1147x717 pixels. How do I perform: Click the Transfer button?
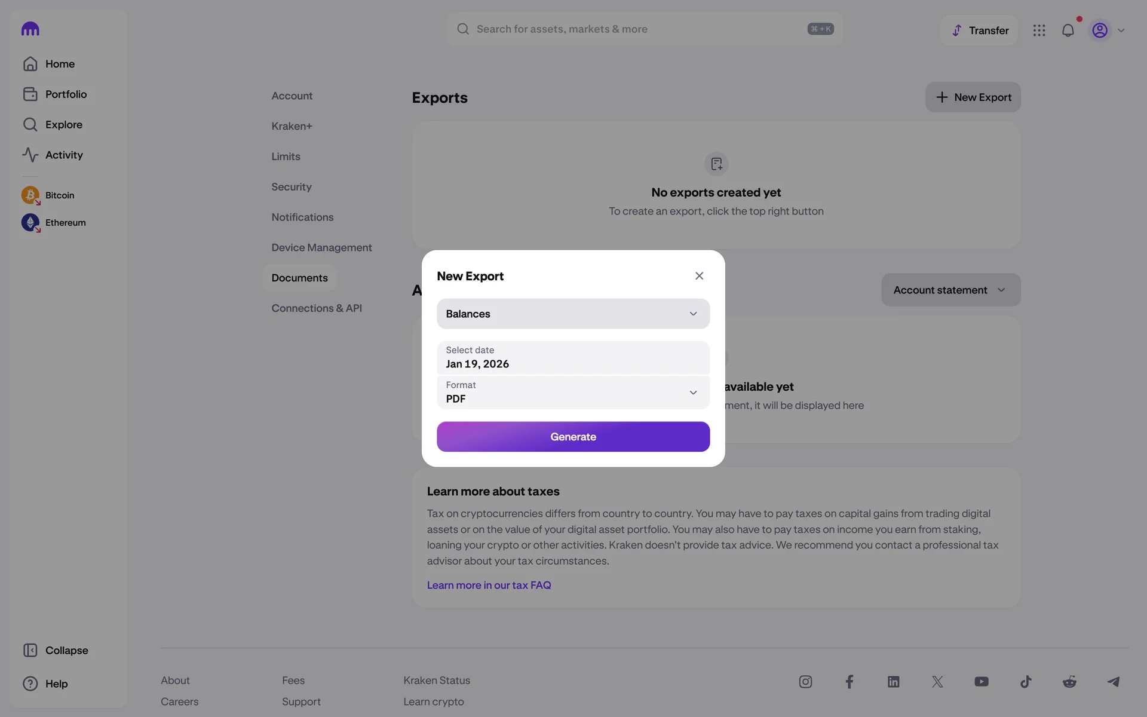pyautogui.click(x=980, y=30)
